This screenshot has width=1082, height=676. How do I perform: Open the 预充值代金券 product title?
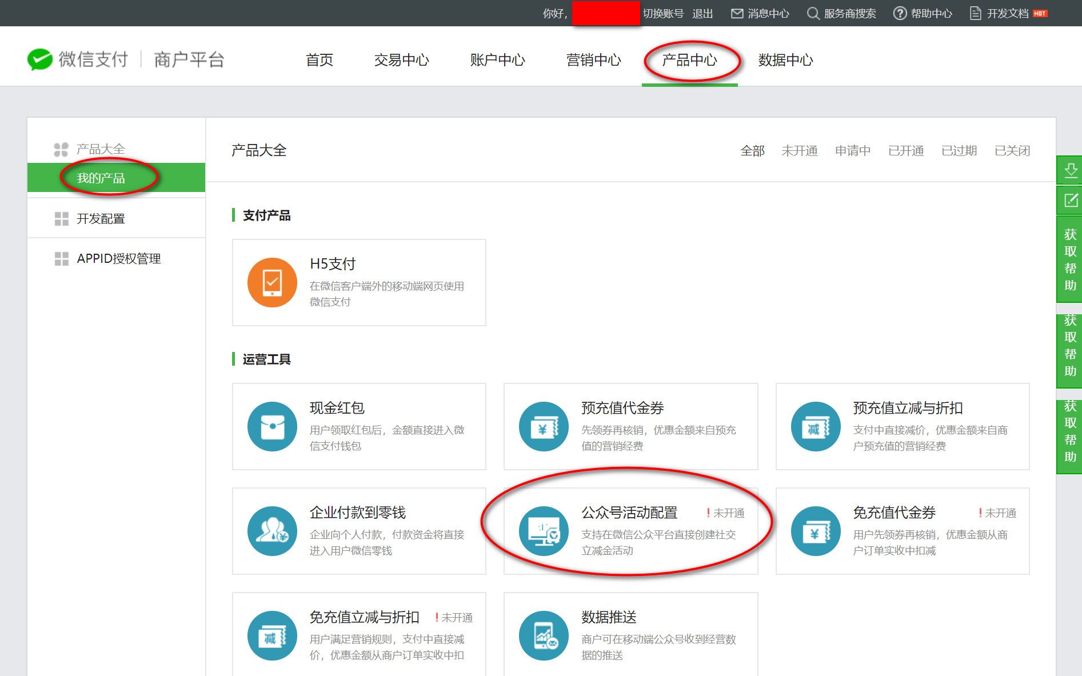coord(622,408)
